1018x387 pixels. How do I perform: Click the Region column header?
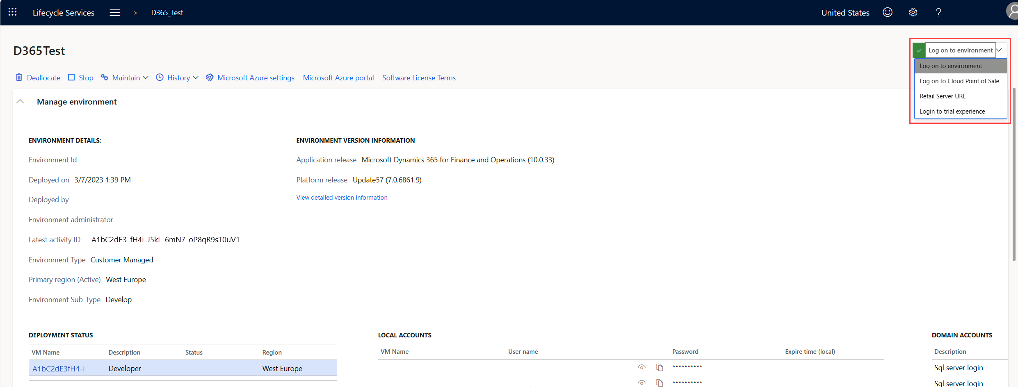(x=272, y=353)
